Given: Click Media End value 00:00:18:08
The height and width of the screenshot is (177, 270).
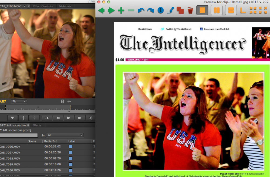Looking at the screenshot, I should tap(53, 164).
